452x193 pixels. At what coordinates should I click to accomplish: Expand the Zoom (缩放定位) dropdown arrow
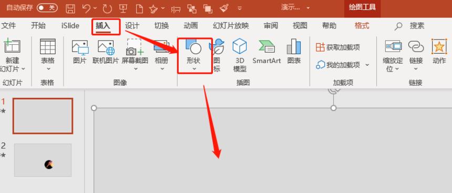tap(397, 69)
